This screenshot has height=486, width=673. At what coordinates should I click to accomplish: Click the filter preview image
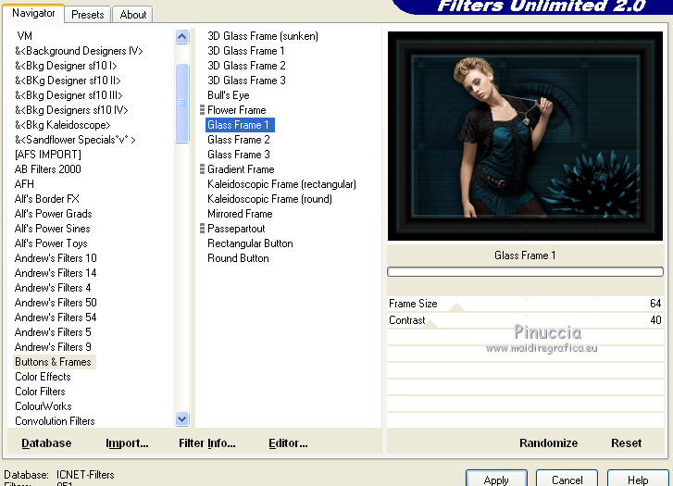(x=525, y=136)
